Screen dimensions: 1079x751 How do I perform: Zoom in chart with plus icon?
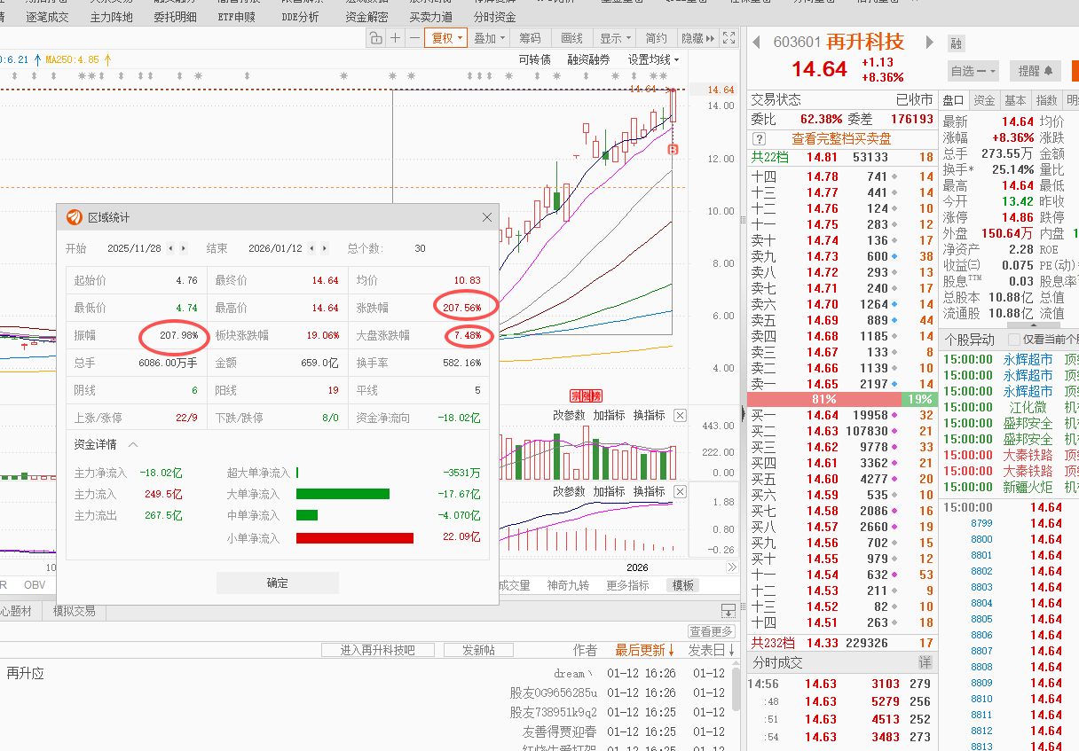(x=396, y=38)
